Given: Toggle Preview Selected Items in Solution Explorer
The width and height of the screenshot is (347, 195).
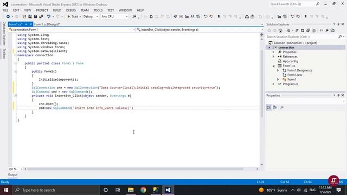Looking at the screenshot, I should point(332,30).
